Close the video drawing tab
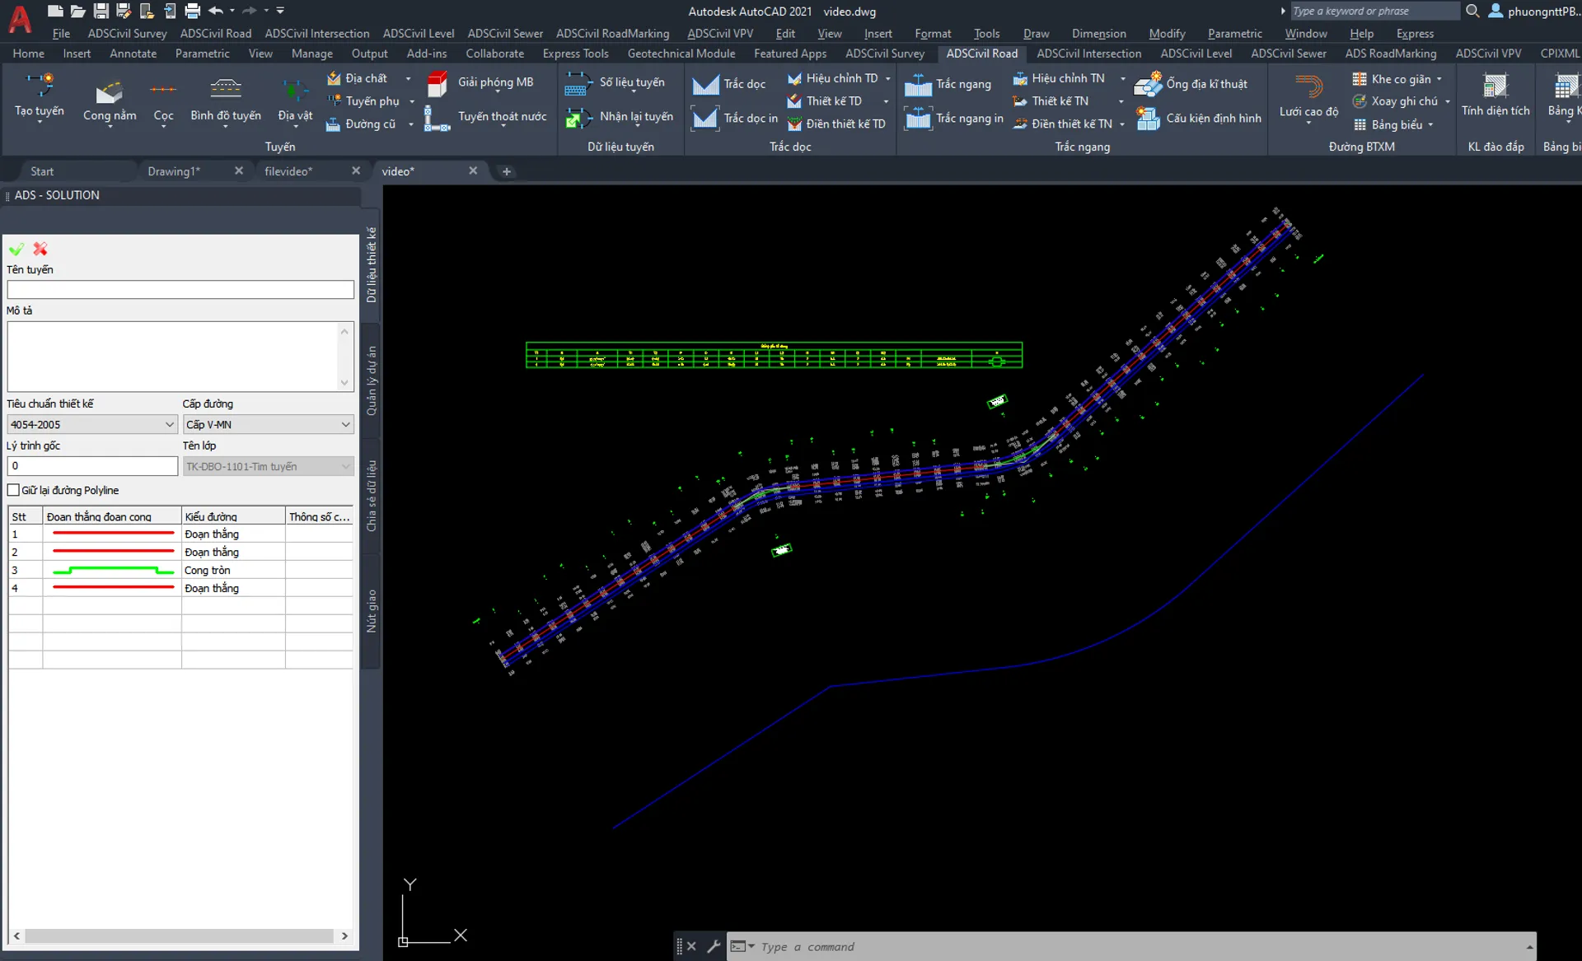The width and height of the screenshot is (1582, 961). pyautogui.click(x=473, y=170)
